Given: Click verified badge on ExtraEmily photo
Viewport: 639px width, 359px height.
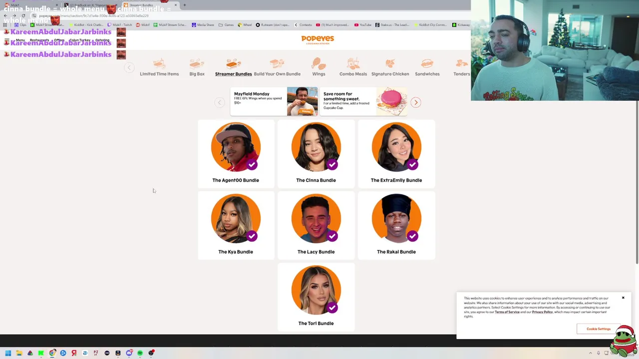Looking at the screenshot, I should [412, 164].
